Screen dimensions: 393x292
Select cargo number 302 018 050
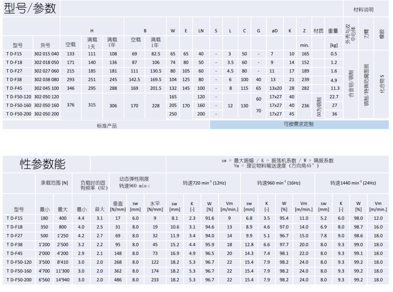point(46,62)
